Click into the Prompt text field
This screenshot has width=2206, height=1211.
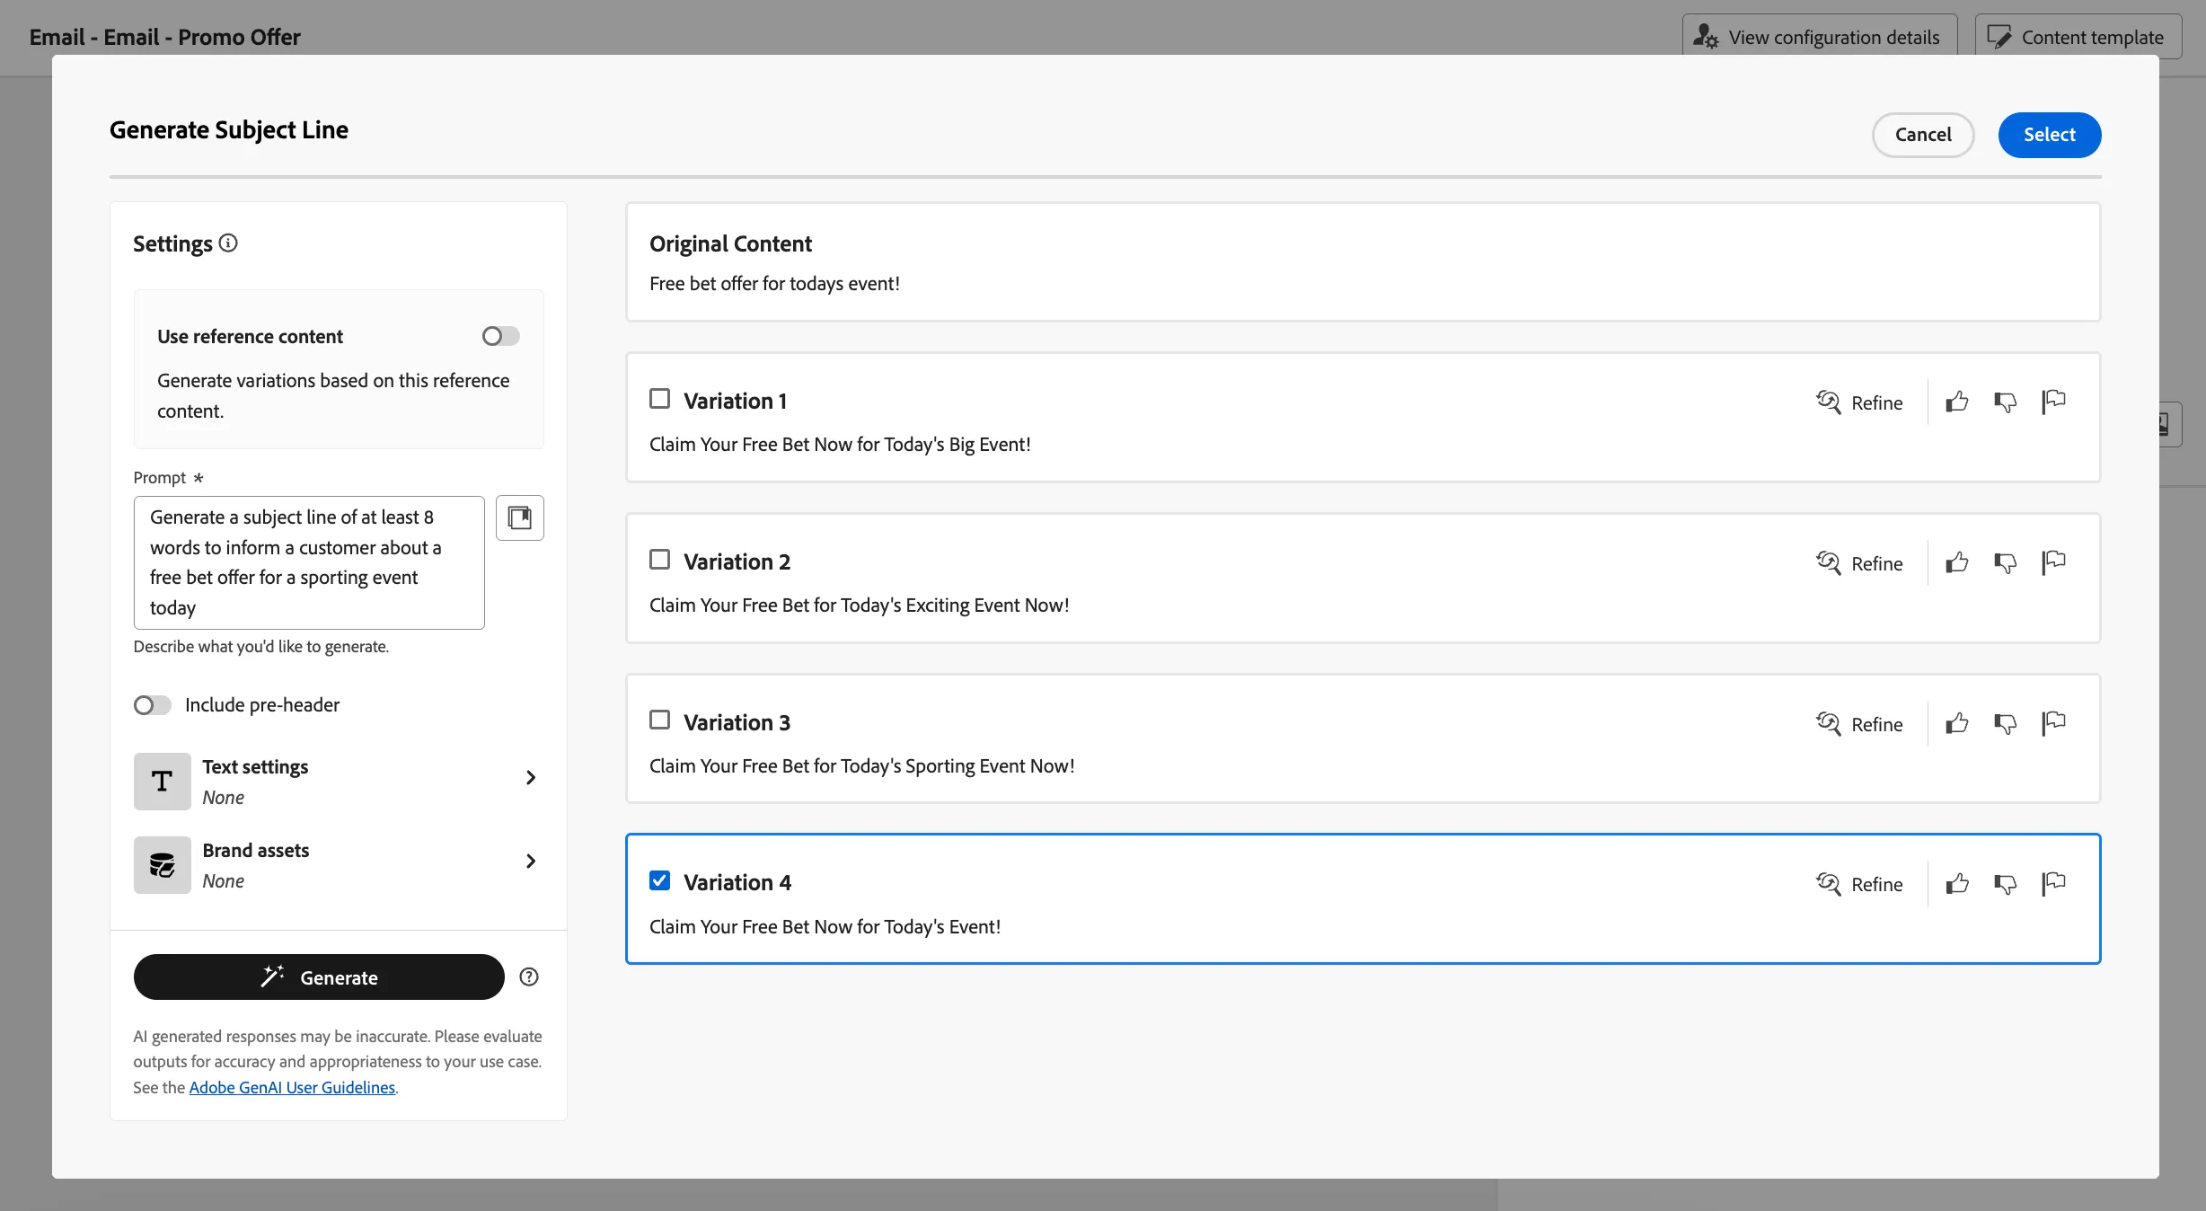tap(309, 562)
